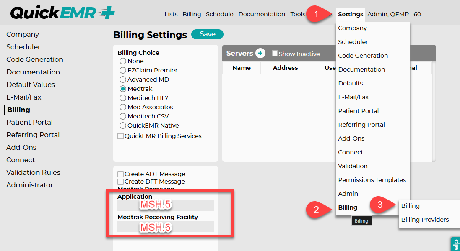Viewport: 460px width, 251px height.
Task: Select the Medtrak radio button
Action: 122,89
